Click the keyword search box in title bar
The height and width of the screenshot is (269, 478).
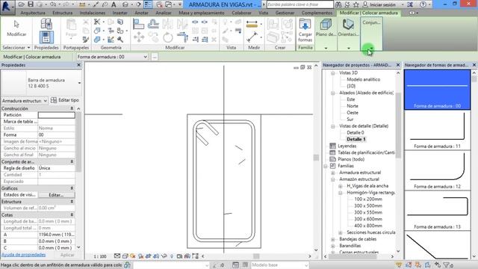(x=300, y=4)
